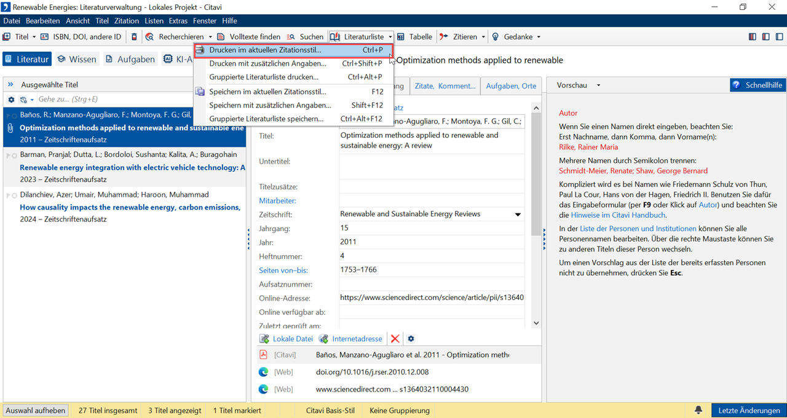This screenshot has width=787, height=418.
Task: Open the Zeitschrift dropdown arrow
Action: [x=518, y=215]
